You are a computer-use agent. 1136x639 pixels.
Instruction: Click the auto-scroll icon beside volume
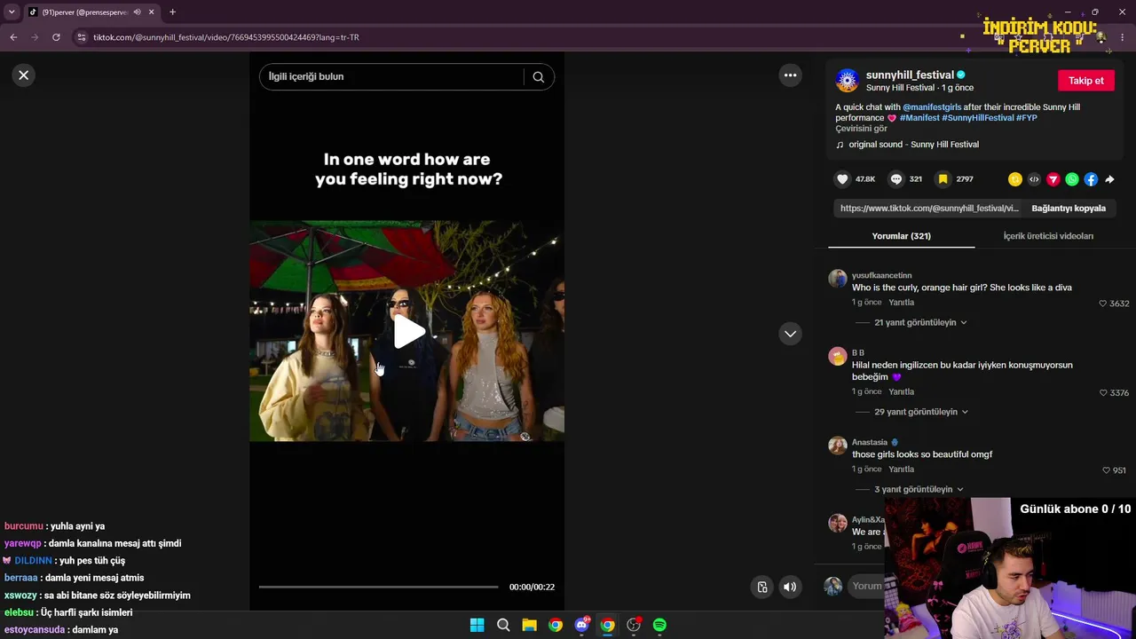762,587
